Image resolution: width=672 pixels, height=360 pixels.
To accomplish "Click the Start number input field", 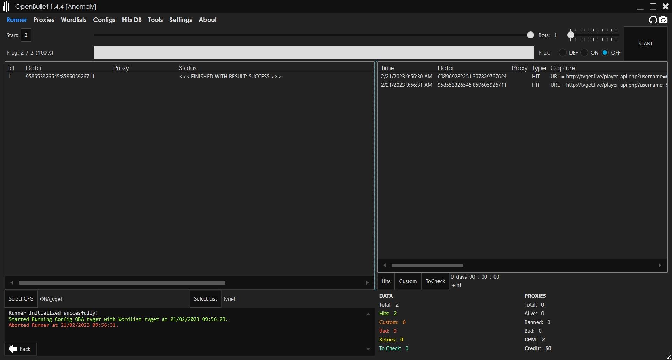I will click(x=26, y=35).
